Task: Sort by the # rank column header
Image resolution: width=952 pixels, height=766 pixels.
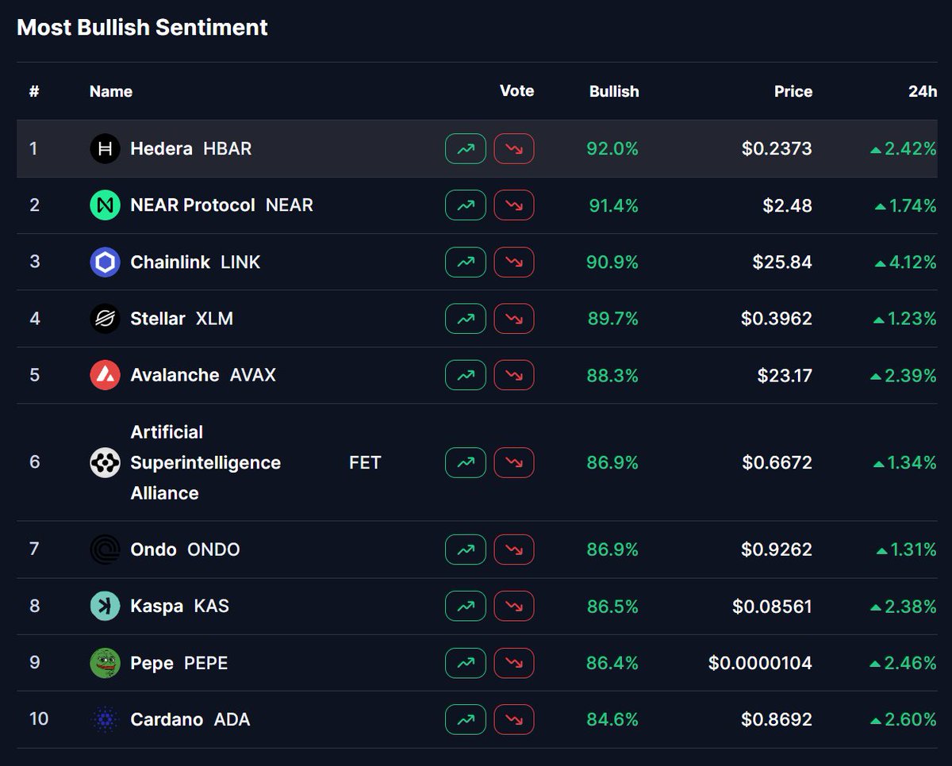Action: click(34, 91)
